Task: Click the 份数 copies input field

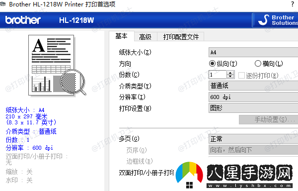Action: tap(218, 75)
